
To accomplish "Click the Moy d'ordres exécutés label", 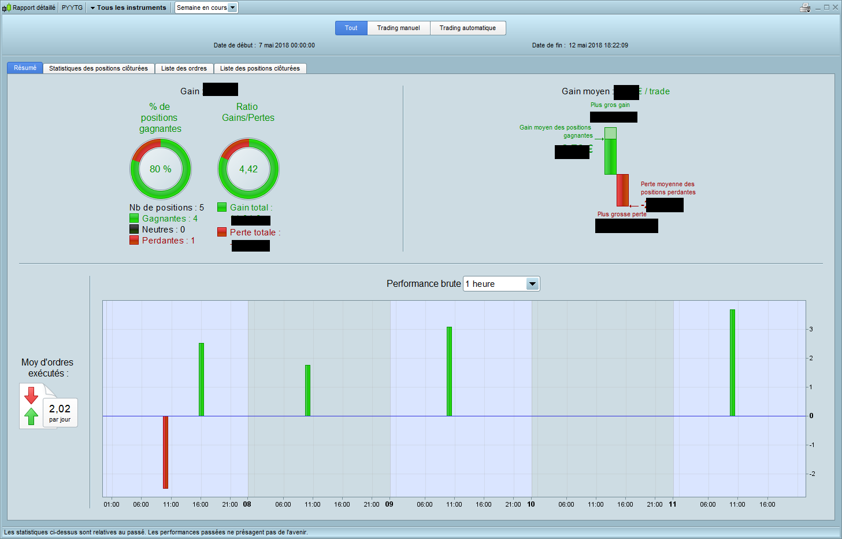I will pos(47,368).
